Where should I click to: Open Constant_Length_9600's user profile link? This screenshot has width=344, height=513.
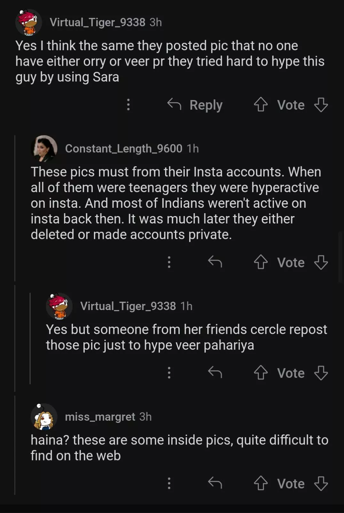(123, 148)
